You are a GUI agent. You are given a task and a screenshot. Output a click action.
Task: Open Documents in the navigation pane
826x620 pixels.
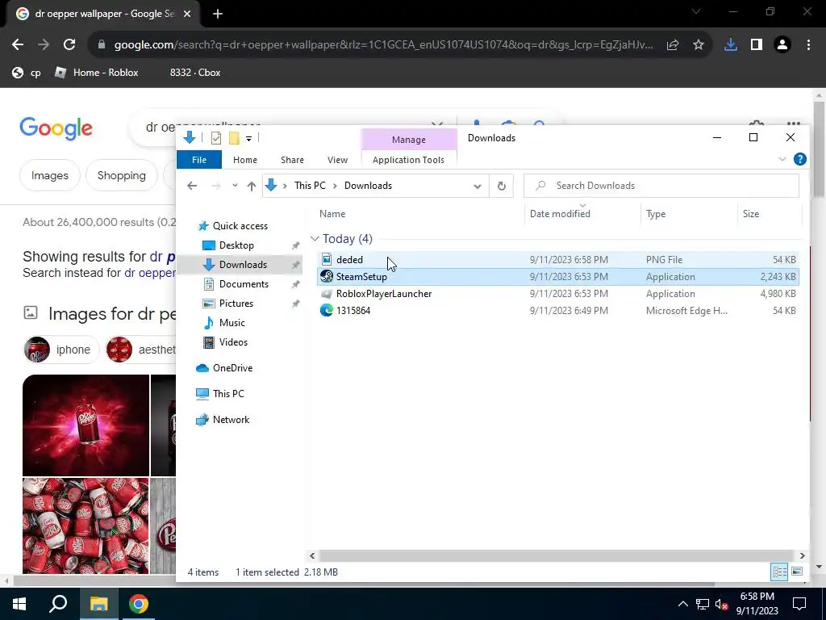coord(244,284)
